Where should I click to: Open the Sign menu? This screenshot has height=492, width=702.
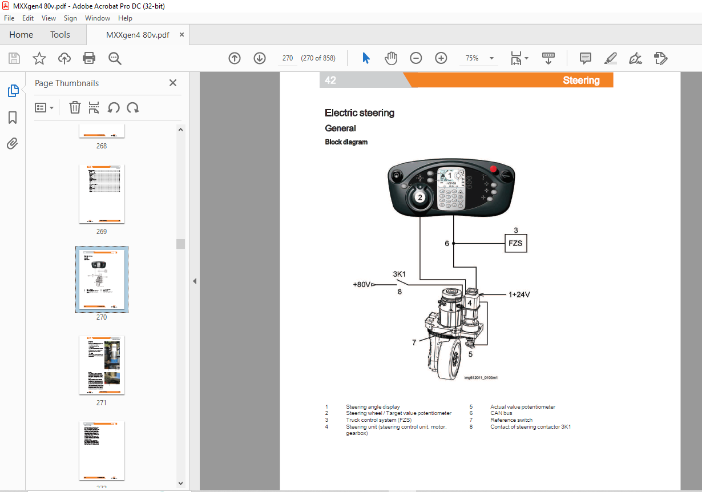(x=70, y=18)
